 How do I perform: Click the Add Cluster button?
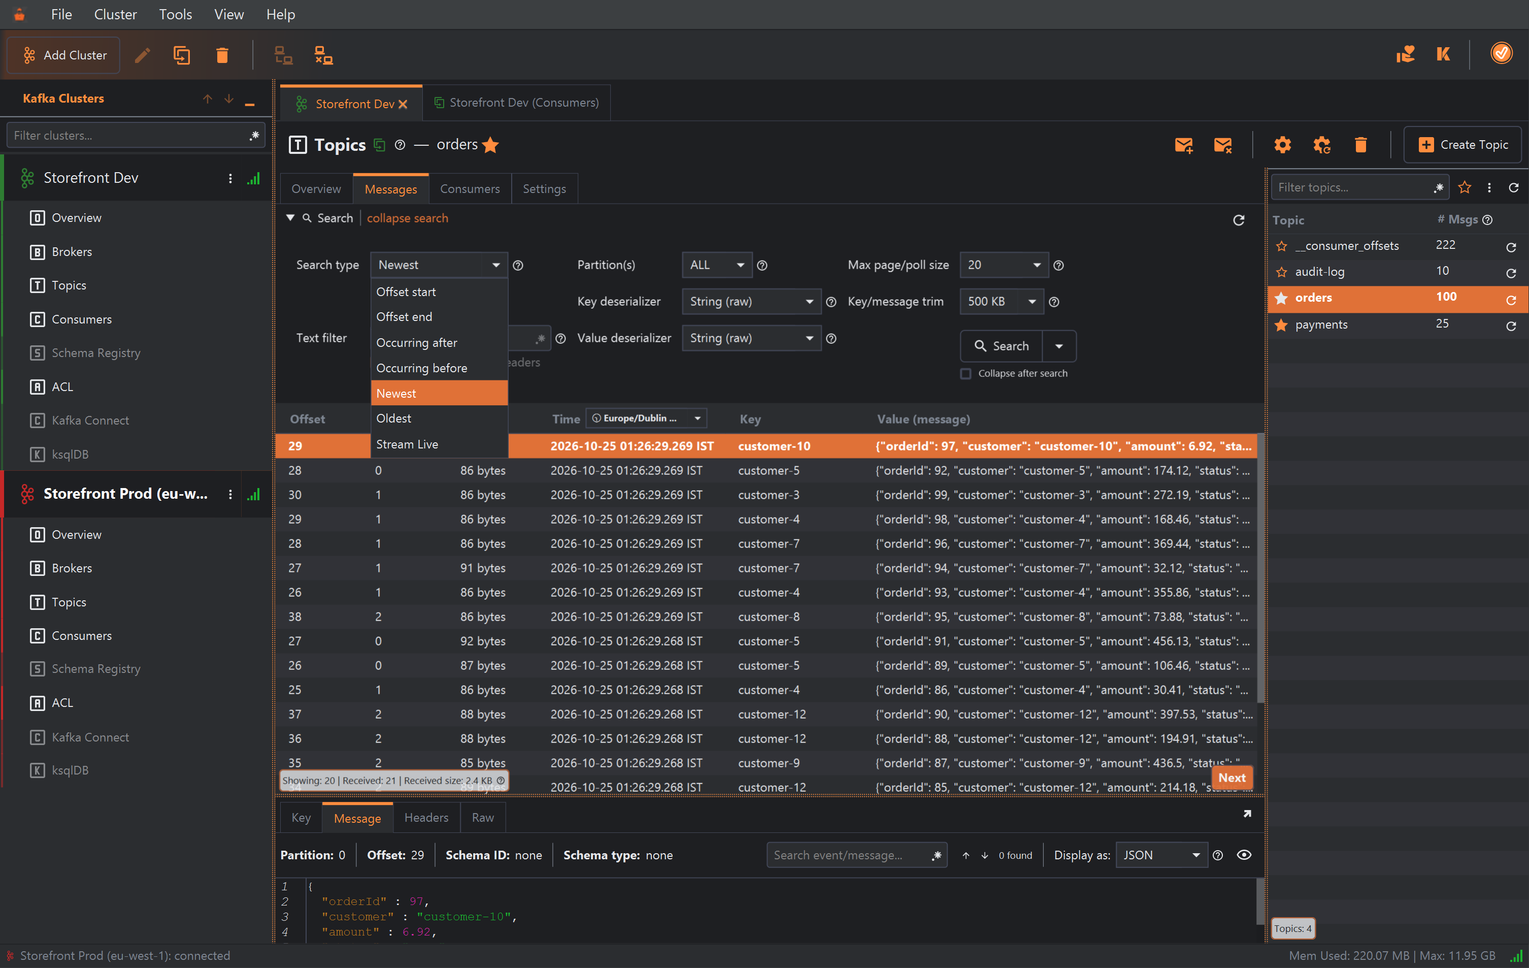pos(63,55)
